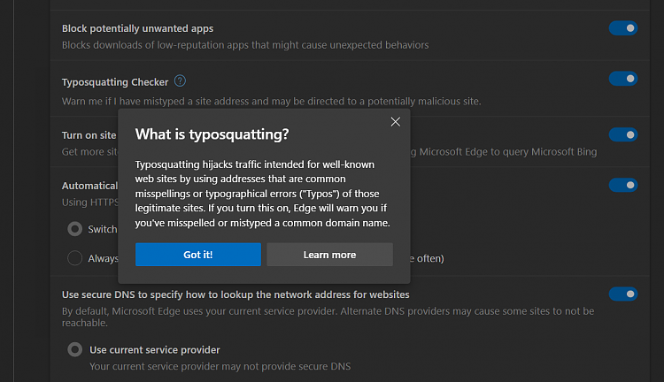Viewport: 664px width, 382px height.
Task: Click 'Warn me if I have mistyped' description
Action: 272,101
